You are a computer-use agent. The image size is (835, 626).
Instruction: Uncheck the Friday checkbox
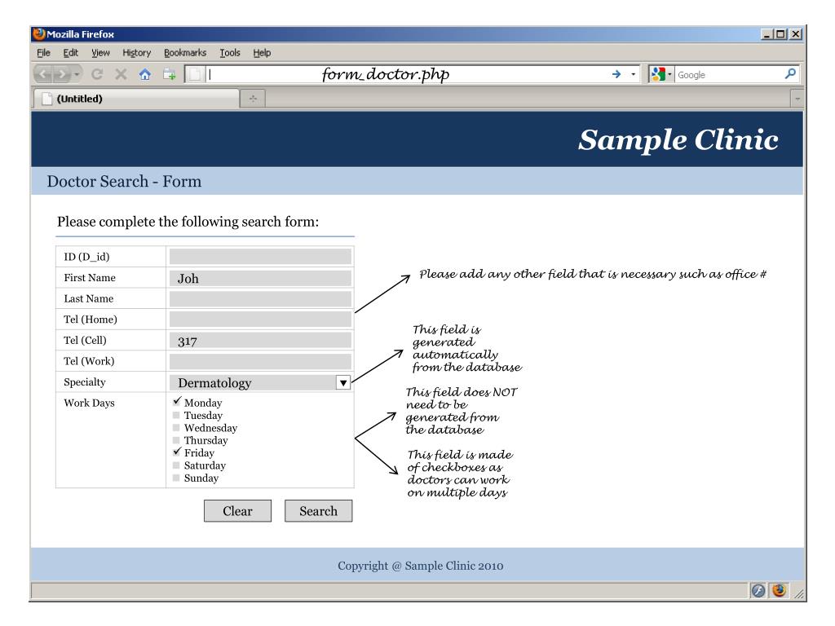pyautogui.click(x=177, y=452)
